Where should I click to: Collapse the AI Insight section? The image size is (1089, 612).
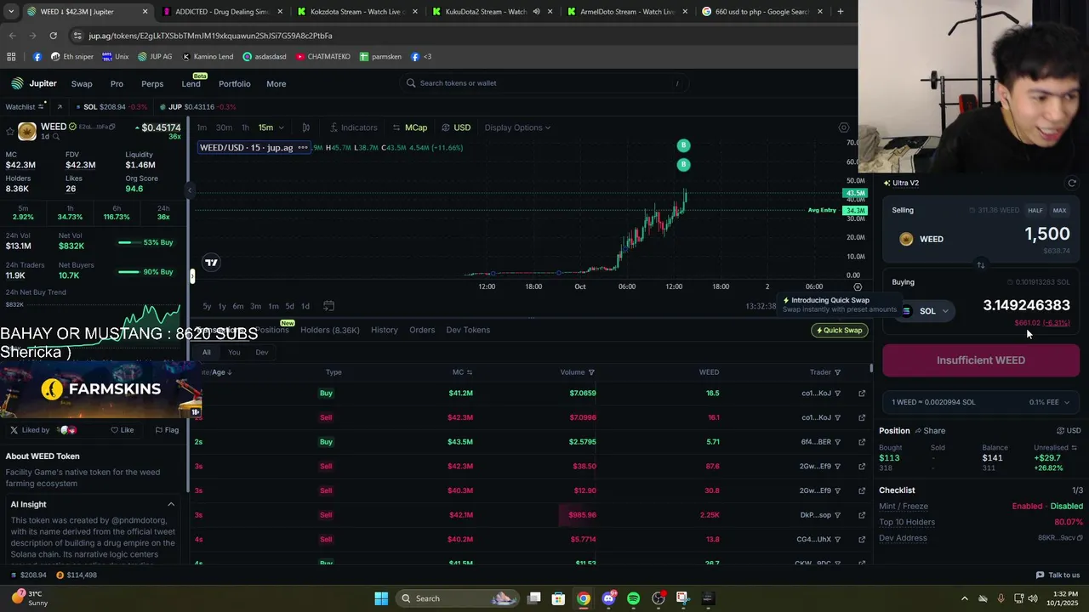(170, 505)
